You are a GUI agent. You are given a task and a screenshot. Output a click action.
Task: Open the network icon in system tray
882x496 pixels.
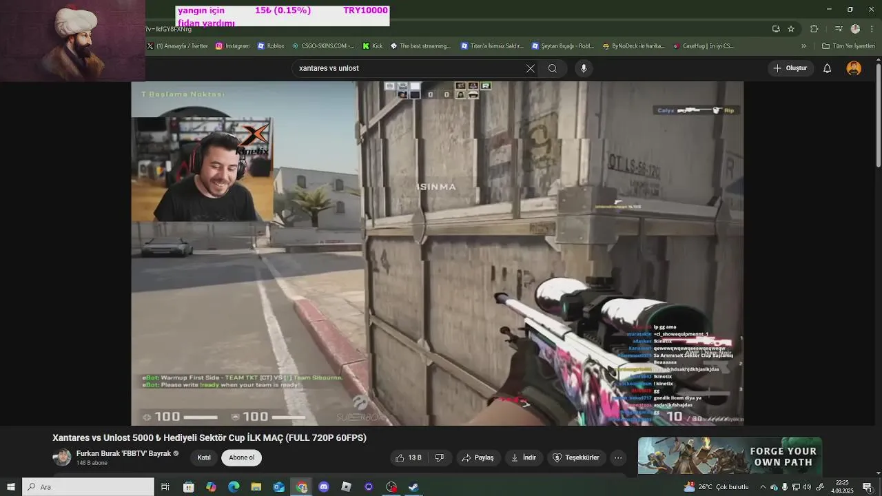click(x=797, y=487)
